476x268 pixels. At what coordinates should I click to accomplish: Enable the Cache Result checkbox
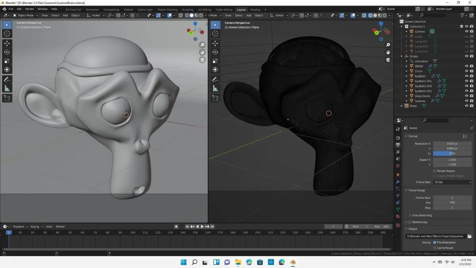[434, 248]
